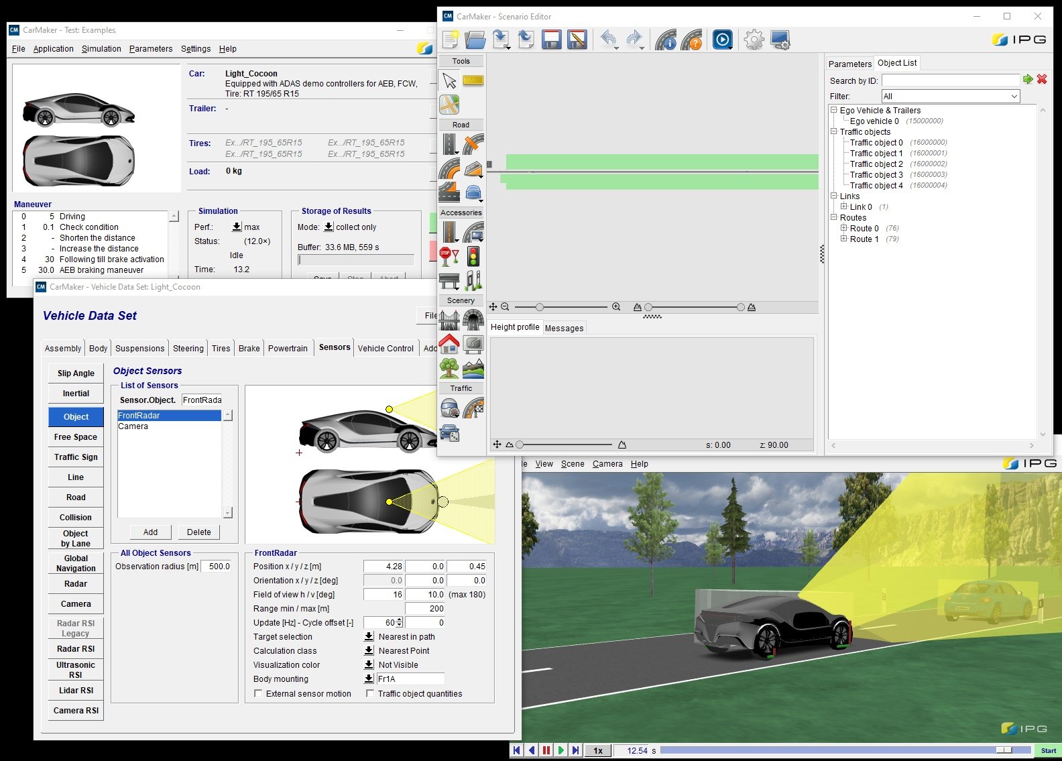This screenshot has height=761, width=1062.
Task: Click the green arrow search-by-ID button
Action: coord(1028,79)
